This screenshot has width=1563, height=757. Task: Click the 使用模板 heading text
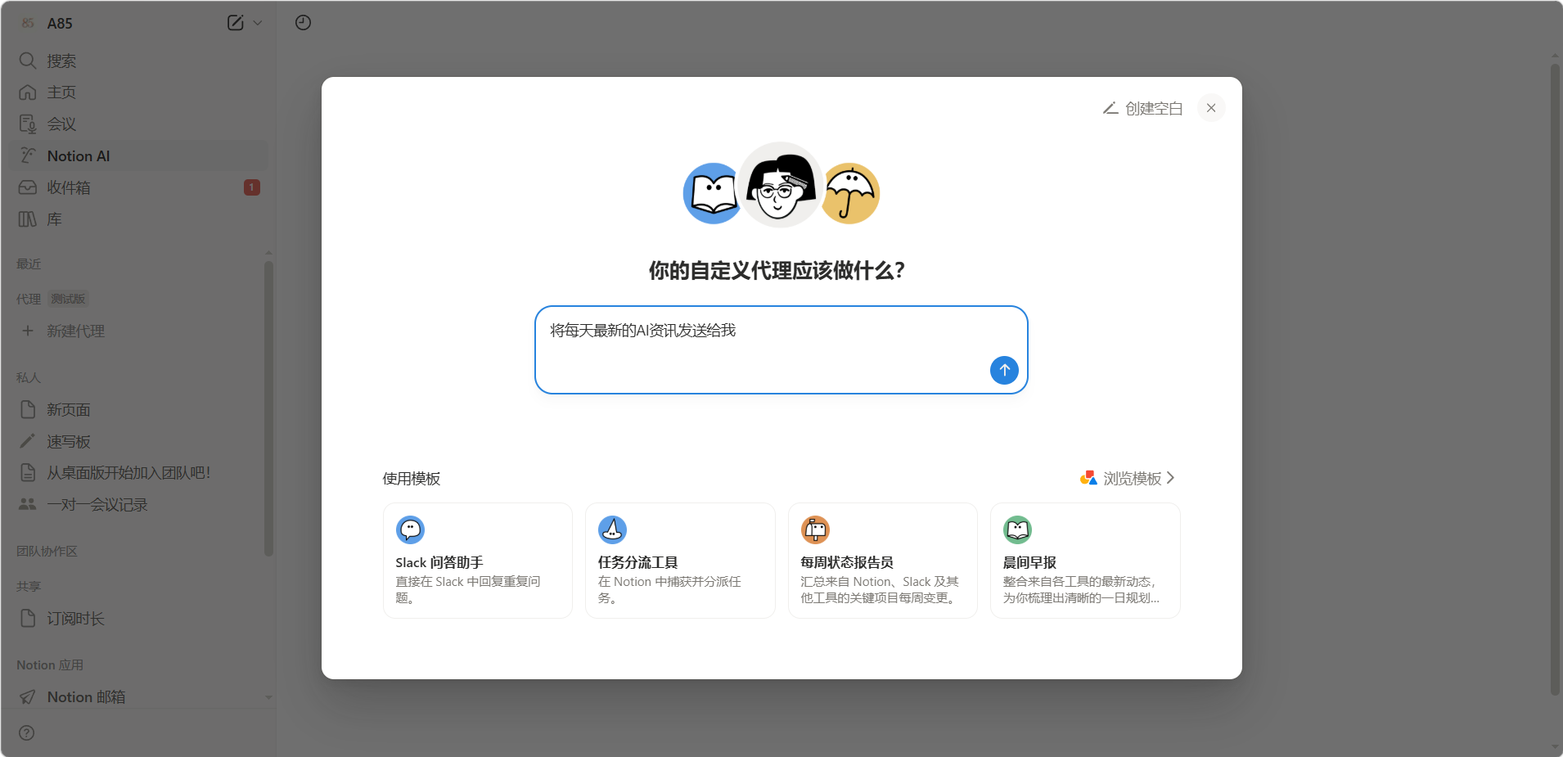pos(412,479)
